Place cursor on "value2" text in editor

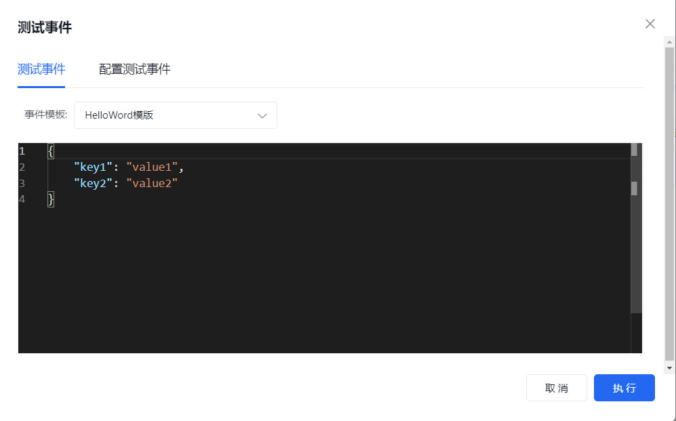click(152, 184)
